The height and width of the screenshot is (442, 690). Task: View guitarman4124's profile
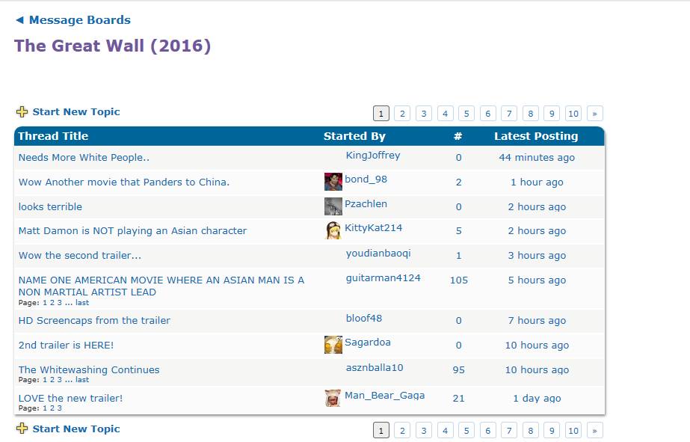pyautogui.click(x=383, y=277)
